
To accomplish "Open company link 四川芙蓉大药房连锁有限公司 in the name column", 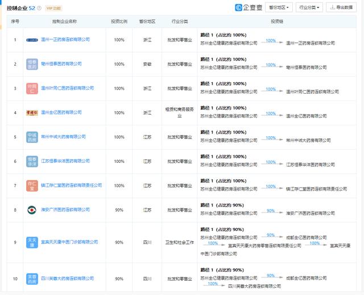I will click(x=67, y=279).
